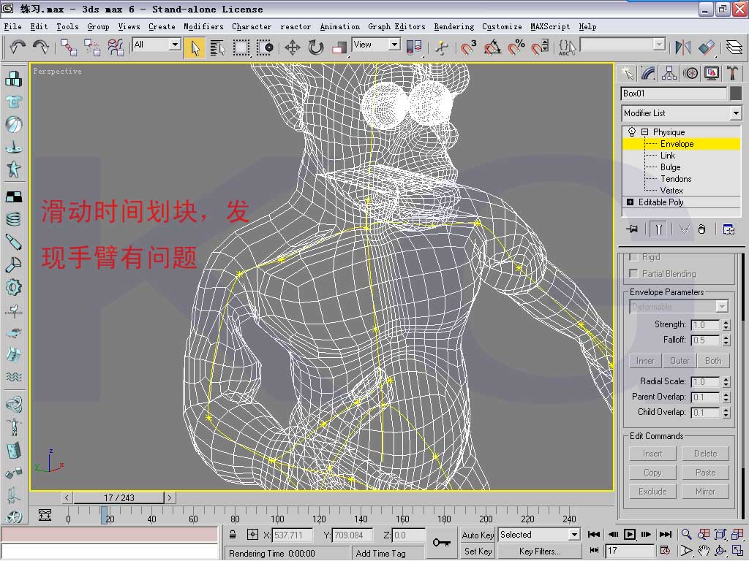Toggle the Angle Snap icon
The image size is (749, 561).
point(492,47)
